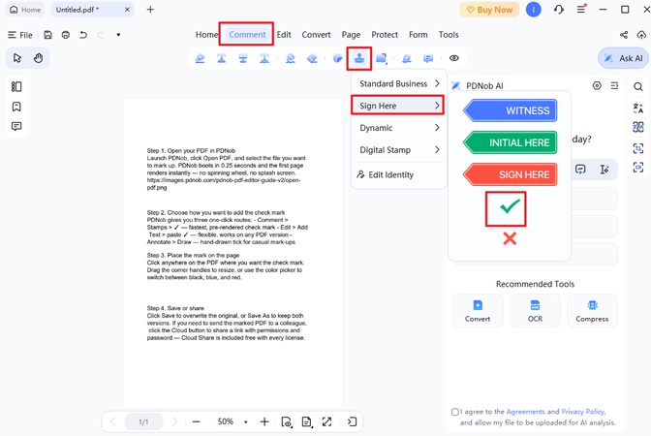Open the bookmarks panel in left sidebar
The width and height of the screenshot is (651, 436).
[x=16, y=107]
